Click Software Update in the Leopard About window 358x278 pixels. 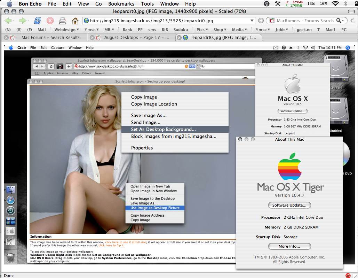tap(292, 111)
